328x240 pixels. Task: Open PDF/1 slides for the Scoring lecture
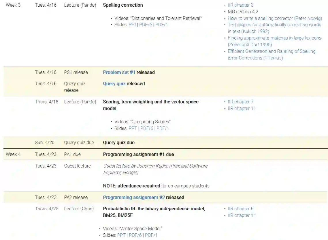click(163, 128)
